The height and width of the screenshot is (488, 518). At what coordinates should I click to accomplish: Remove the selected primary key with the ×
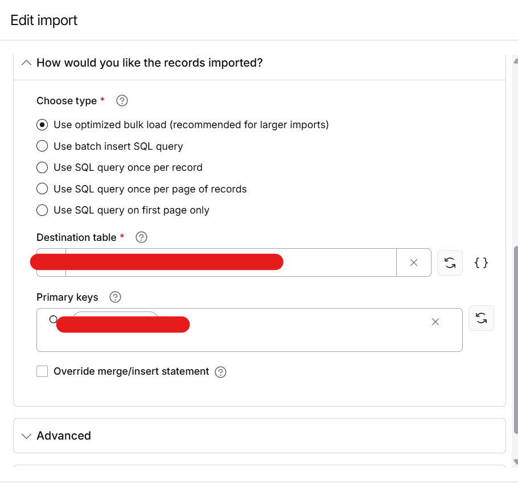pos(435,322)
